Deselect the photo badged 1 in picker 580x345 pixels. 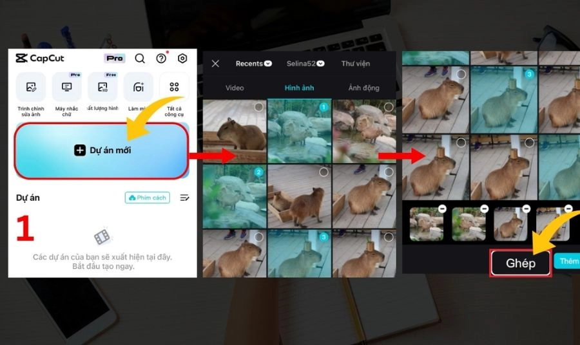coord(324,107)
